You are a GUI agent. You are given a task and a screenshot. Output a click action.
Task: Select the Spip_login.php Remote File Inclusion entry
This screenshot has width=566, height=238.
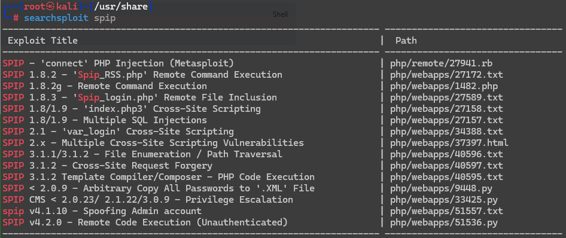(x=139, y=97)
